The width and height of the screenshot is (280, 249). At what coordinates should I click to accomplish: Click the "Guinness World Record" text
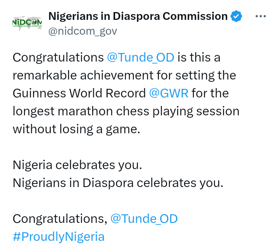point(79,93)
